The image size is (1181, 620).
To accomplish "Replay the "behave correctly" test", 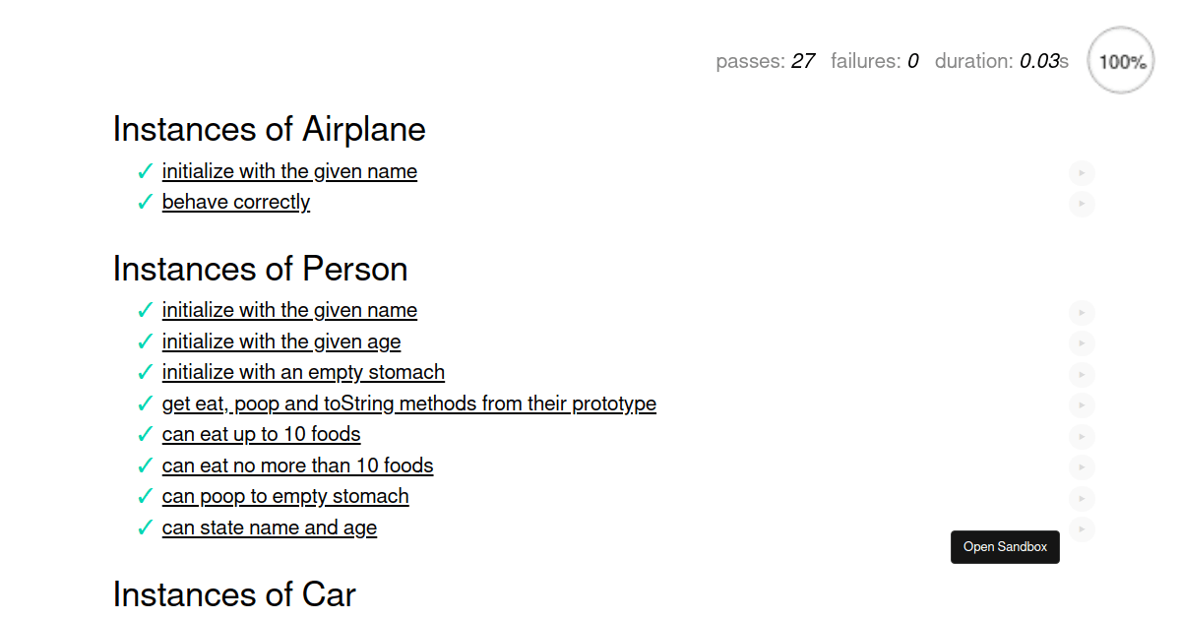I will pyautogui.click(x=1082, y=205).
